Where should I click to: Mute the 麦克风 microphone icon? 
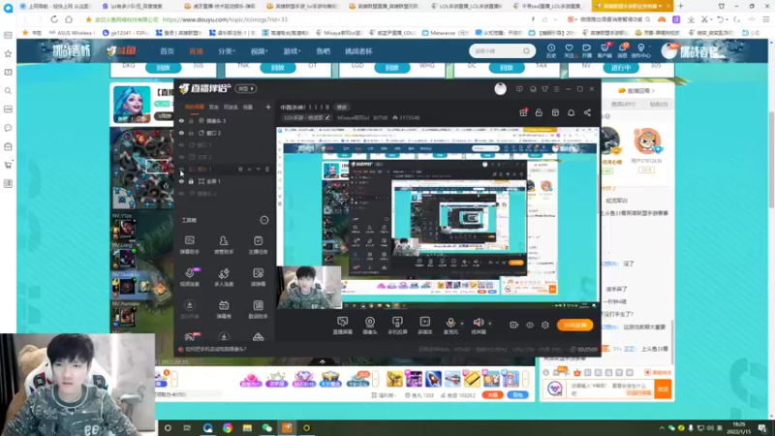click(x=450, y=323)
